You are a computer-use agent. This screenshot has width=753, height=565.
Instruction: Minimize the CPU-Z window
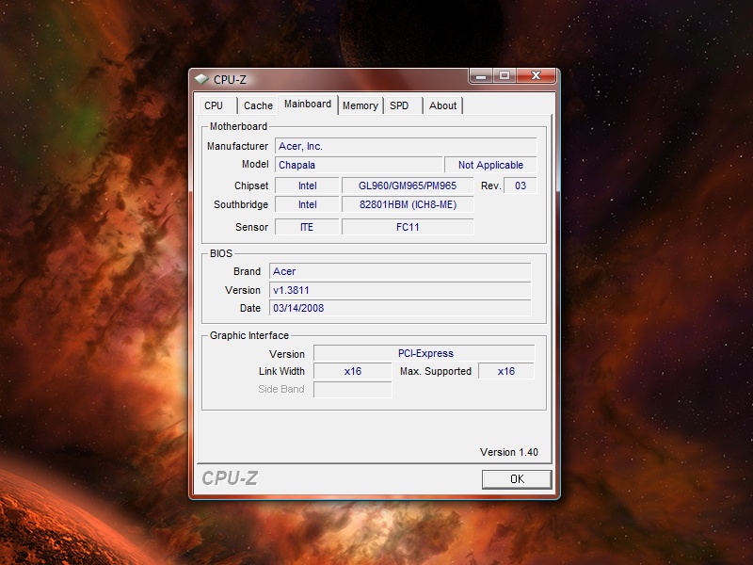(481, 76)
